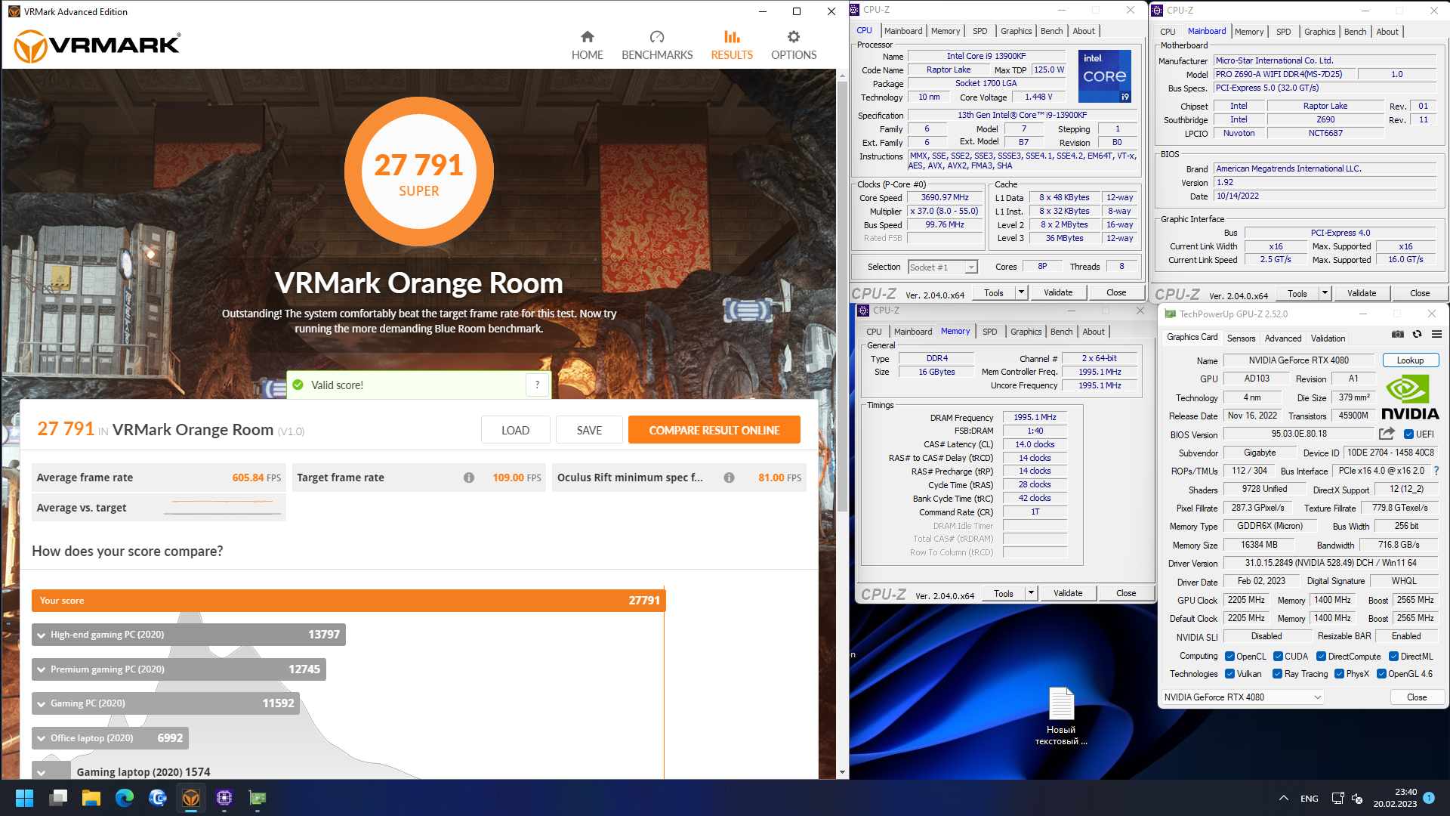Toggle the PhysX checkbox
Viewport: 1450px width, 816px height.
tap(1339, 674)
